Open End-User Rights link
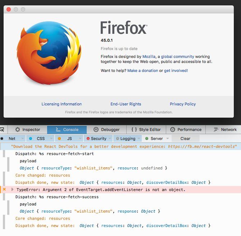Image resolution: width=241 pixels, height=236 pixels. 126,104
